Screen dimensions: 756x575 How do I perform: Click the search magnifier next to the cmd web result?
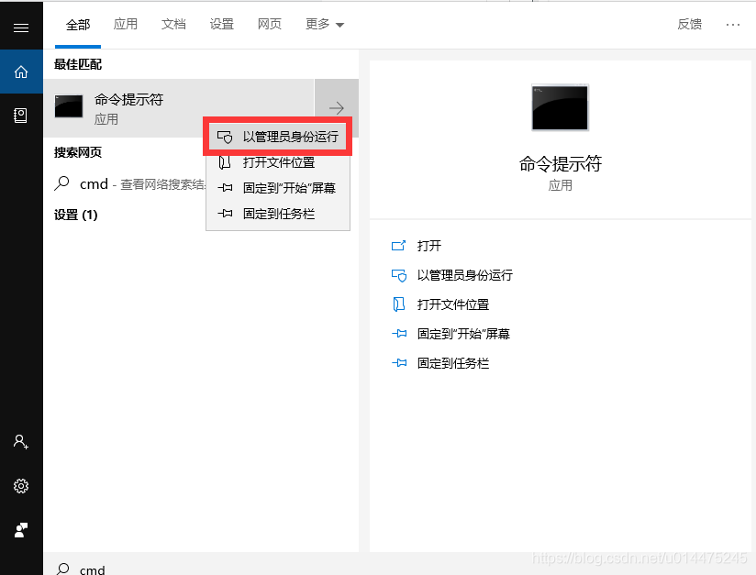[x=61, y=183]
